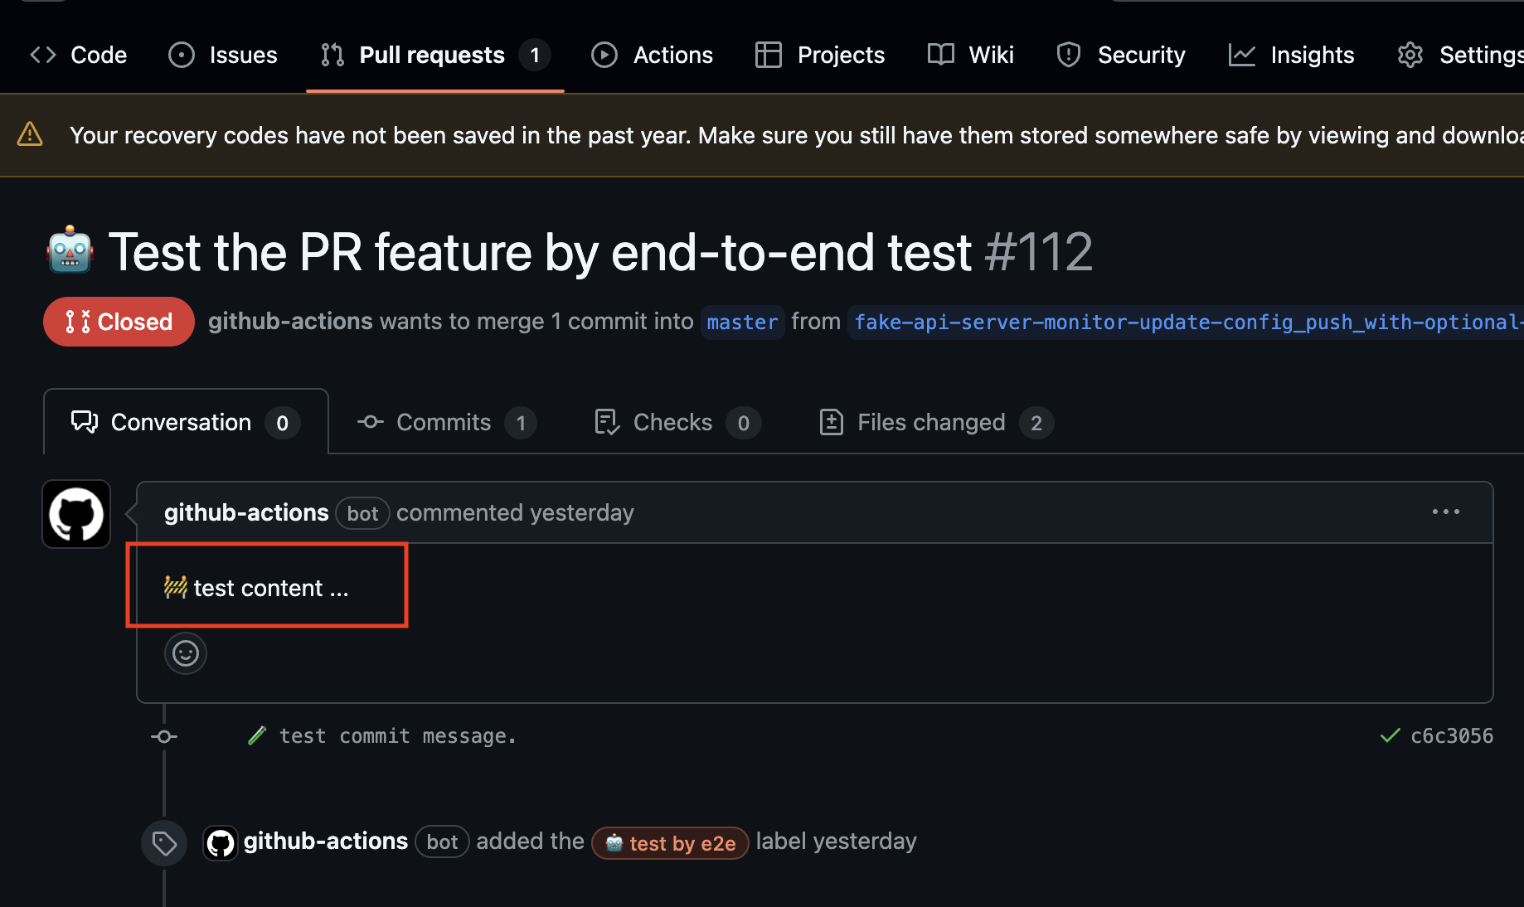This screenshot has height=907, width=1524.
Task: Open the Checks tab
Action: tap(677, 422)
